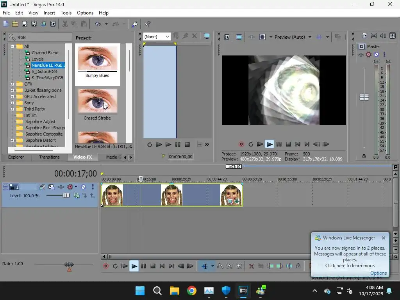Select the Normal Edit tool icon
Viewport: 400px width, 300px height.
click(205, 266)
